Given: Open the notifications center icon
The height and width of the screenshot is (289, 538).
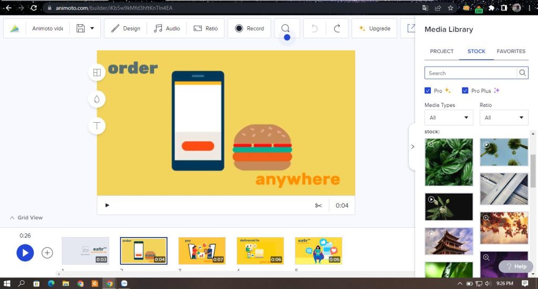Looking at the screenshot, I should coord(525,283).
